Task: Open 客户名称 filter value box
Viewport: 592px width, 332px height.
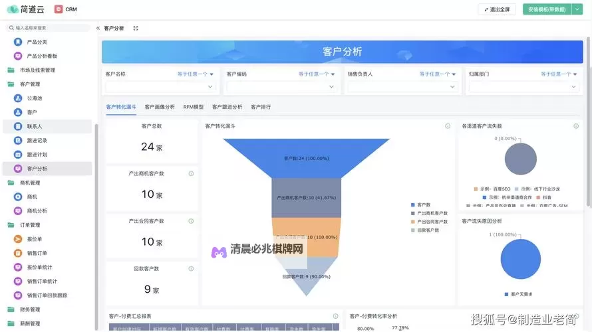Action: pyautogui.click(x=160, y=87)
